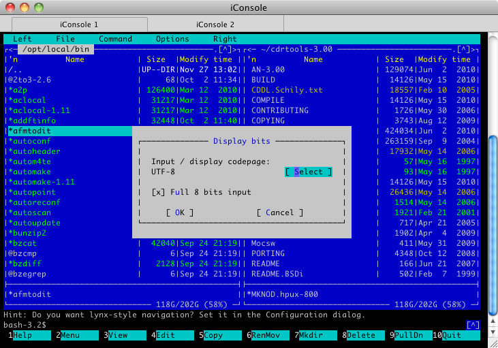498x348 pixels.
Task: Select the *autoreconf file
Action: [x=70, y=202]
